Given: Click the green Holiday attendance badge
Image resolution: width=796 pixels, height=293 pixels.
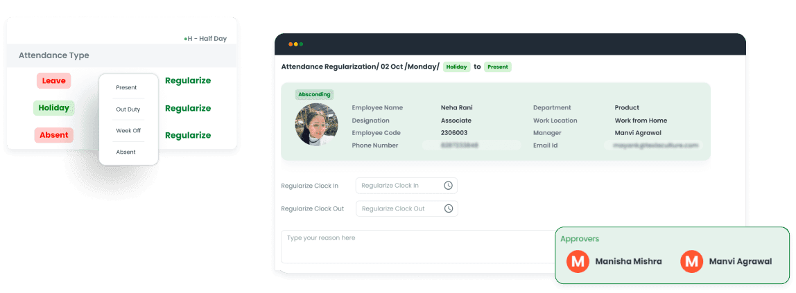Looking at the screenshot, I should coord(54,108).
